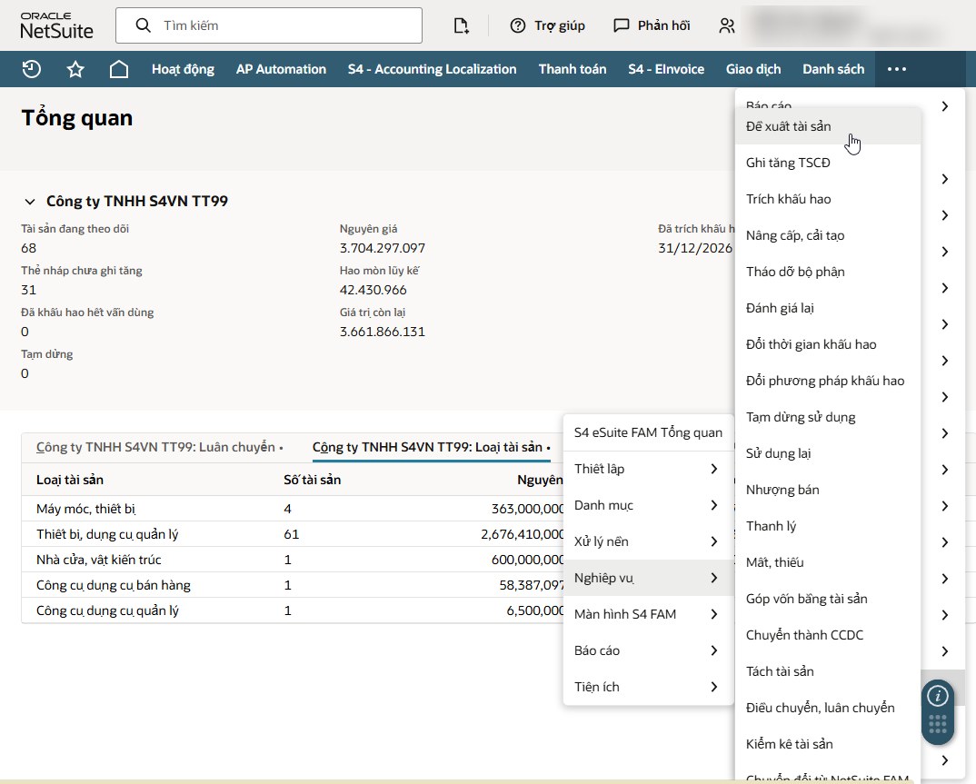
Task: Expand the Xử lý nền submenu
Action: (647, 541)
